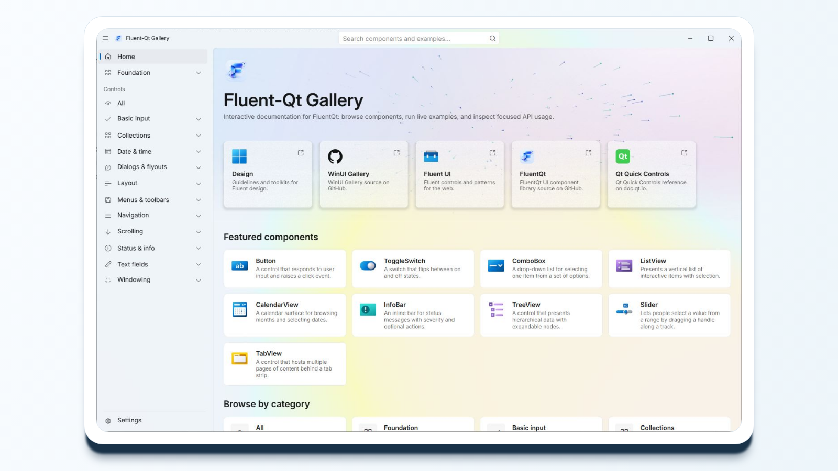Click the green Qt icon on Qt Quick Controls card
The width and height of the screenshot is (838, 471).
pyautogui.click(x=623, y=156)
